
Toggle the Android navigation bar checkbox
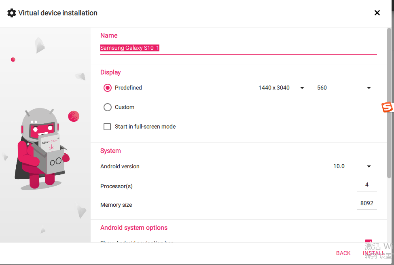point(368,242)
